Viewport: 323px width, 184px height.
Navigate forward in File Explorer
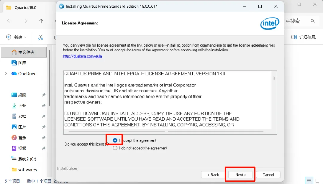25,21
